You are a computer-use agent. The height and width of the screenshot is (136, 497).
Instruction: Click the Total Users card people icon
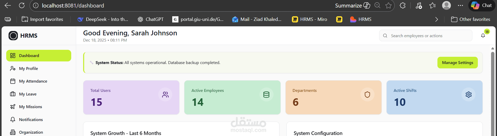[165, 94]
